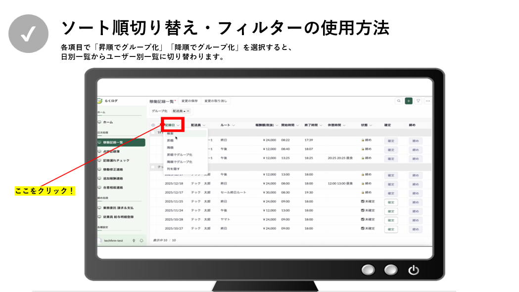
Task: Click the monitor power icon
Action: [x=413, y=270]
